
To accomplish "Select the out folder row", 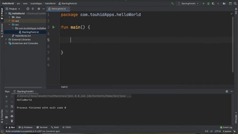I will click(x=25, y=21).
